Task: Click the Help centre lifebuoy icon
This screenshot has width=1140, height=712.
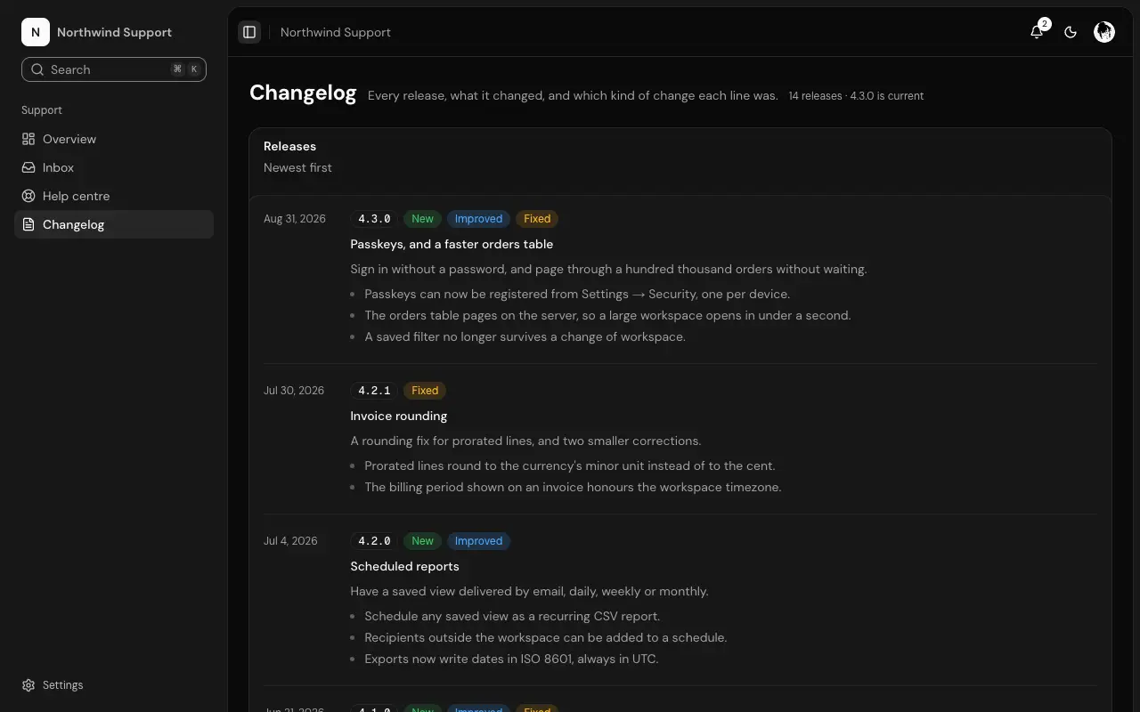Action: pos(28,196)
